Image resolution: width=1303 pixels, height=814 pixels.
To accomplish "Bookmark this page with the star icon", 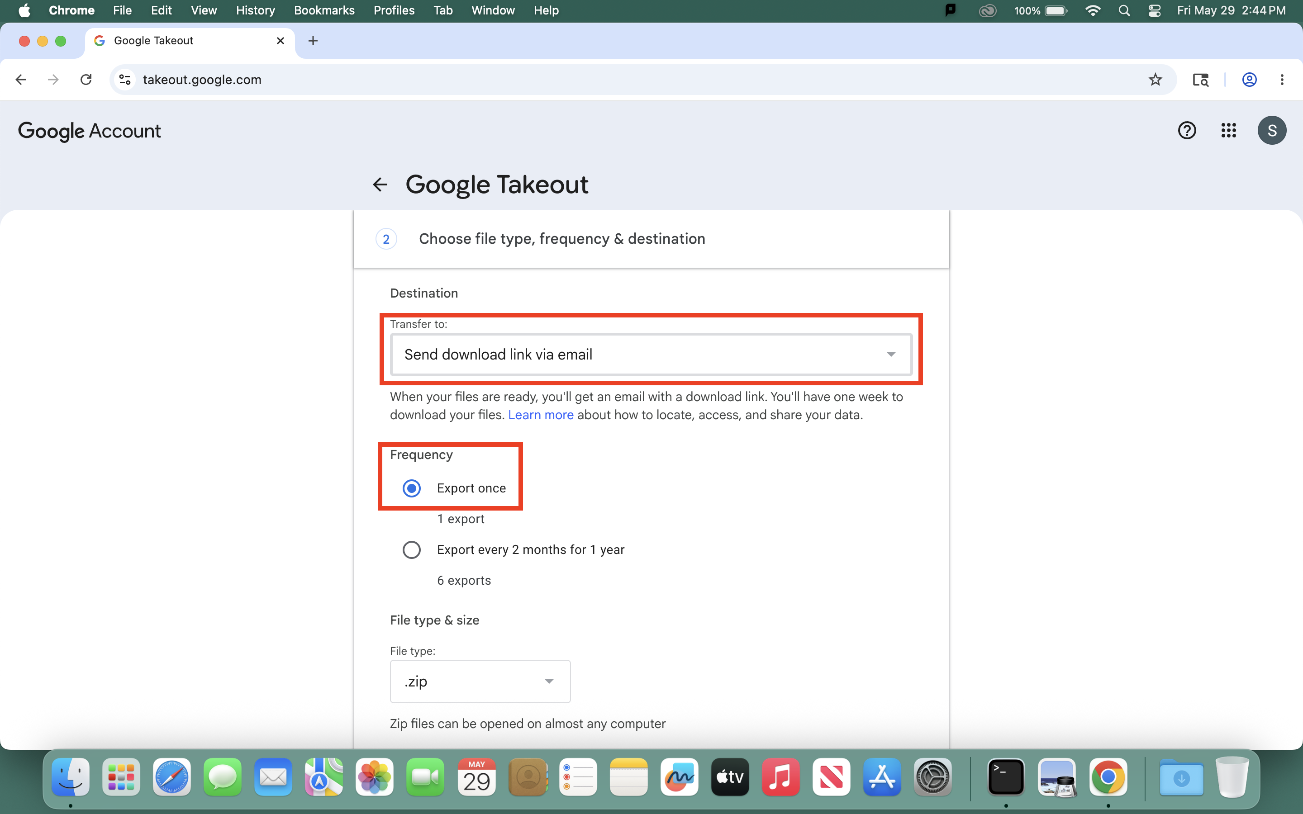I will tap(1155, 80).
